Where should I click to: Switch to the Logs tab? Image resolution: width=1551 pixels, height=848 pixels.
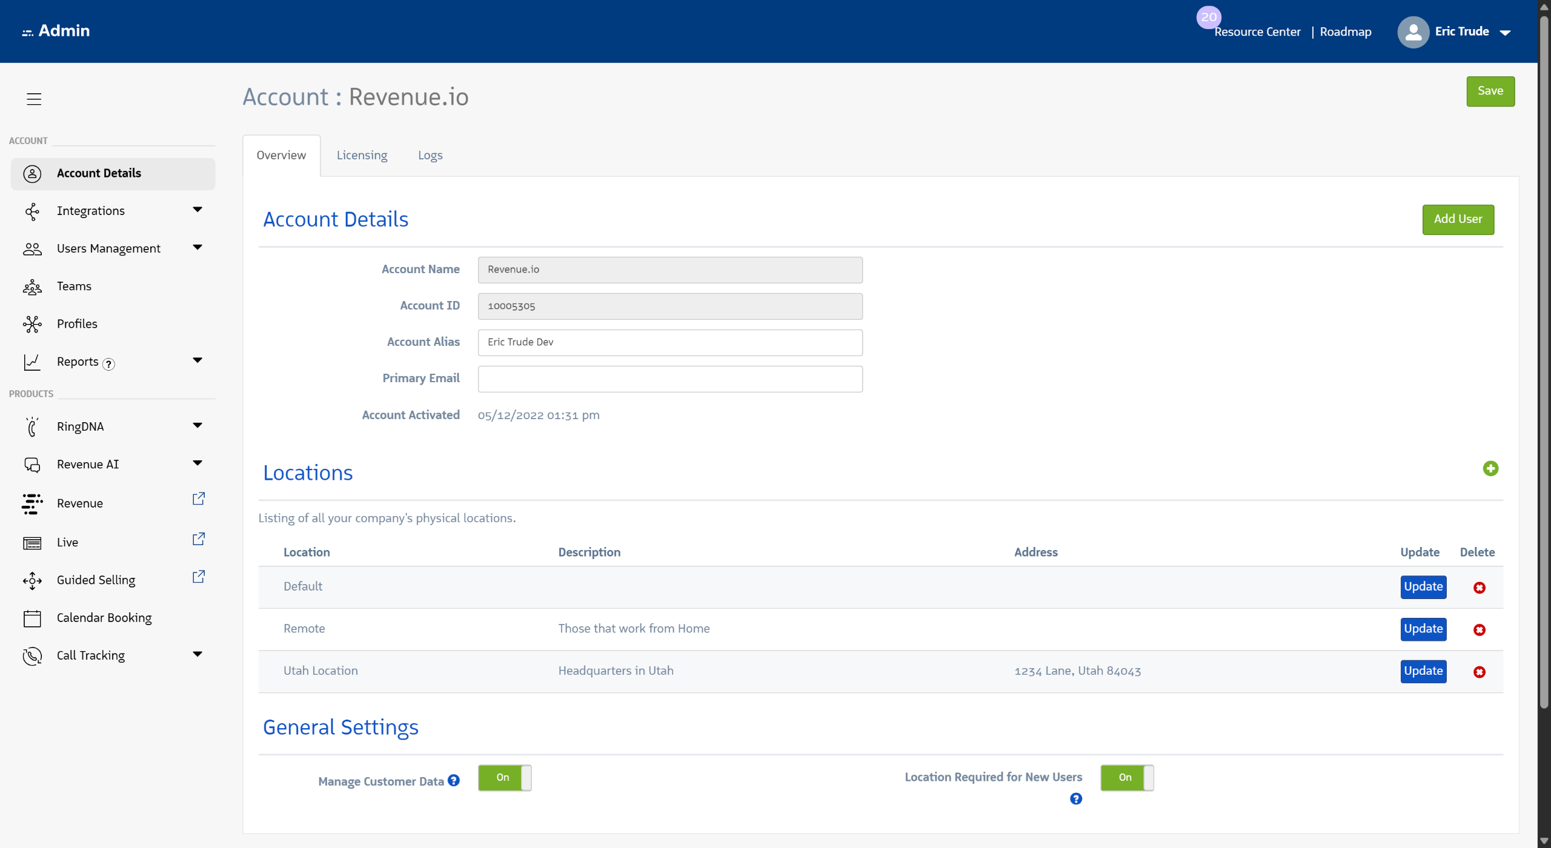430,156
